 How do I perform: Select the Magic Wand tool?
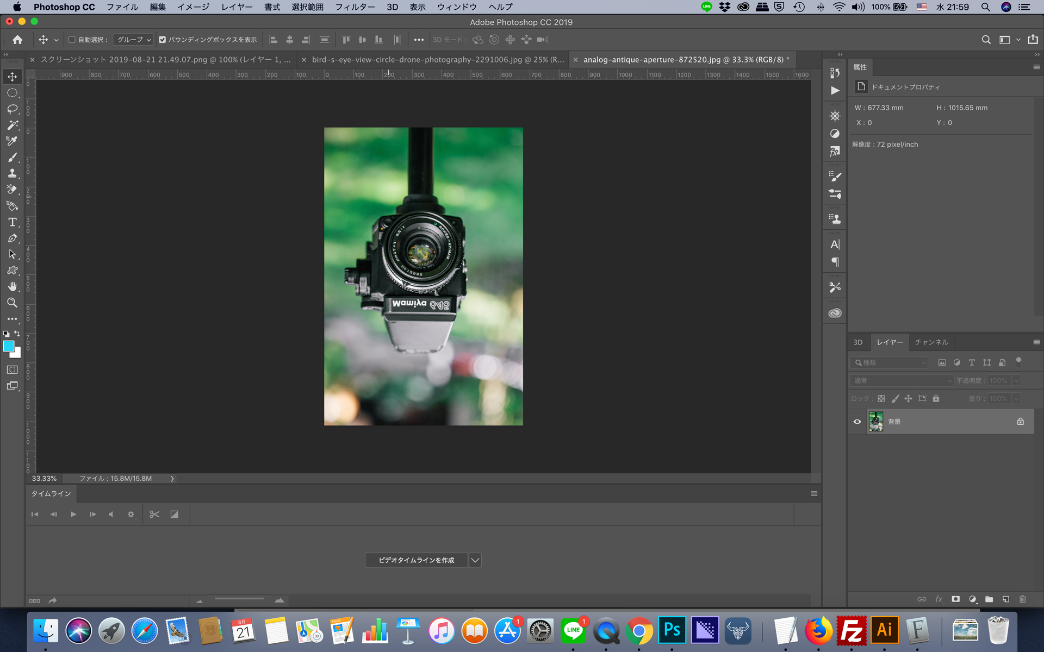(12, 125)
